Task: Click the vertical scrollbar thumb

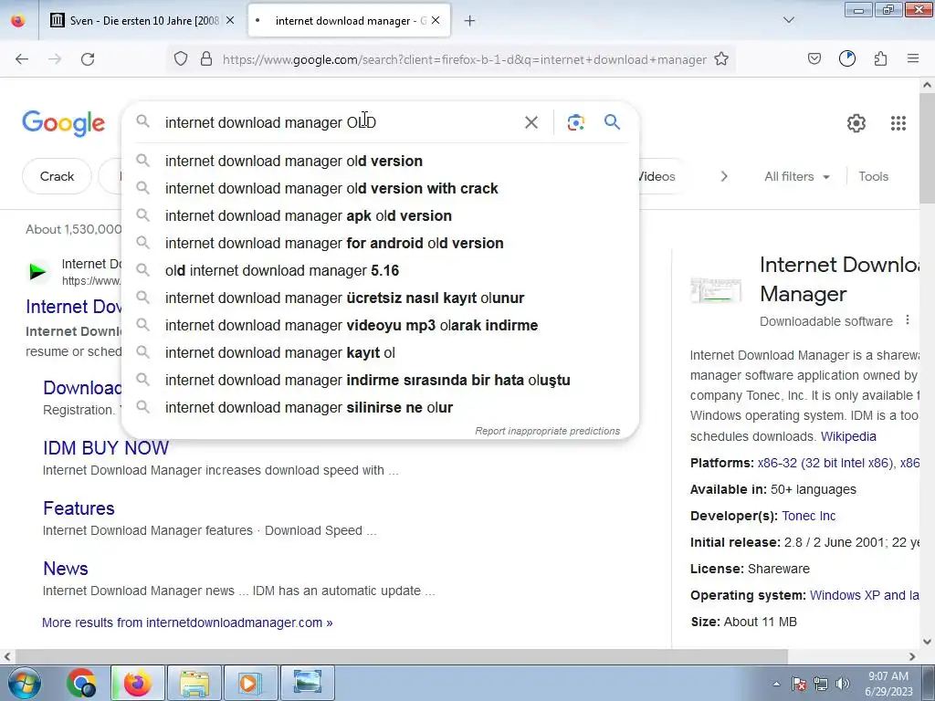Action: [927, 147]
